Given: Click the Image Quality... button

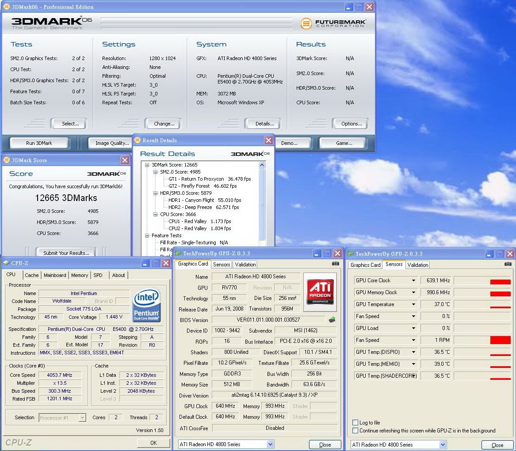Looking at the screenshot, I should 111,143.
